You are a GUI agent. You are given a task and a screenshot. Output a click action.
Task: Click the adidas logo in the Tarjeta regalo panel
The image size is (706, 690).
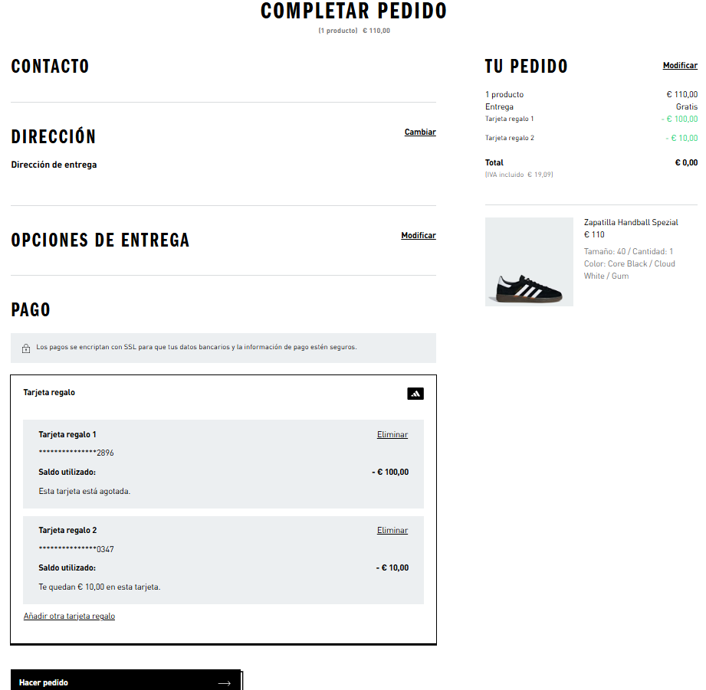(415, 393)
